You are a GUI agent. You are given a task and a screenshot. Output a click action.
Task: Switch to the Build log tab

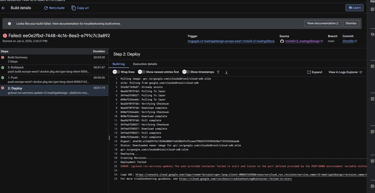click(x=119, y=64)
